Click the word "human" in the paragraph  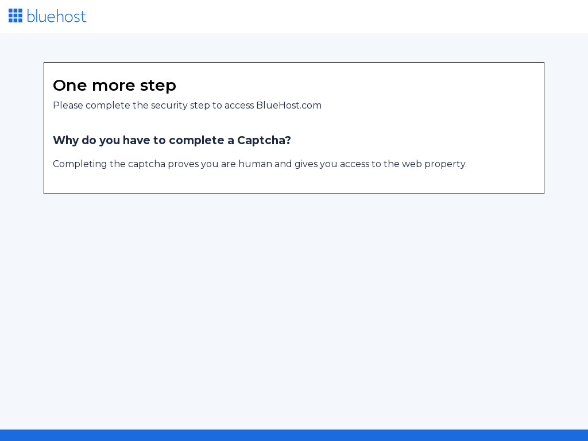(x=255, y=164)
